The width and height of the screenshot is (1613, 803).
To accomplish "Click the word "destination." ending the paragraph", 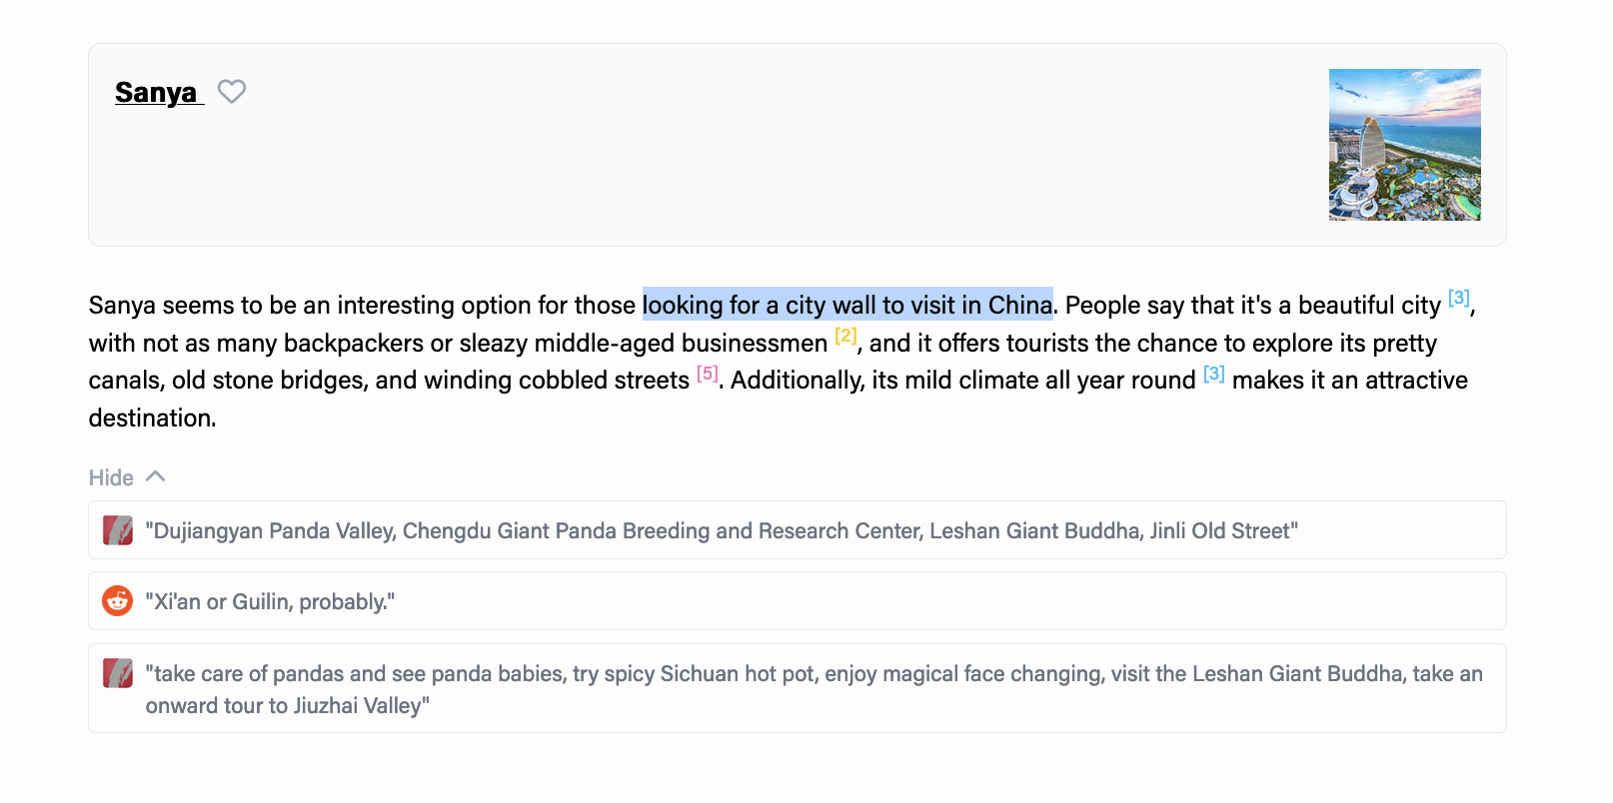I will pyautogui.click(x=152, y=418).
